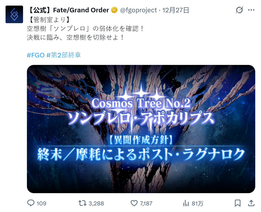Open the #FGO hashtag link
This screenshot has height=212, width=261.
[36, 55]
